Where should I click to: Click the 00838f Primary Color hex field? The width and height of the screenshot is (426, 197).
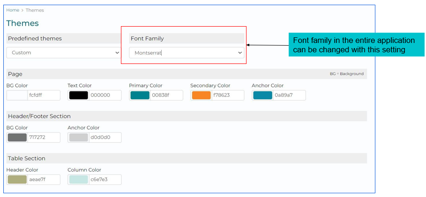click(166, 95)
